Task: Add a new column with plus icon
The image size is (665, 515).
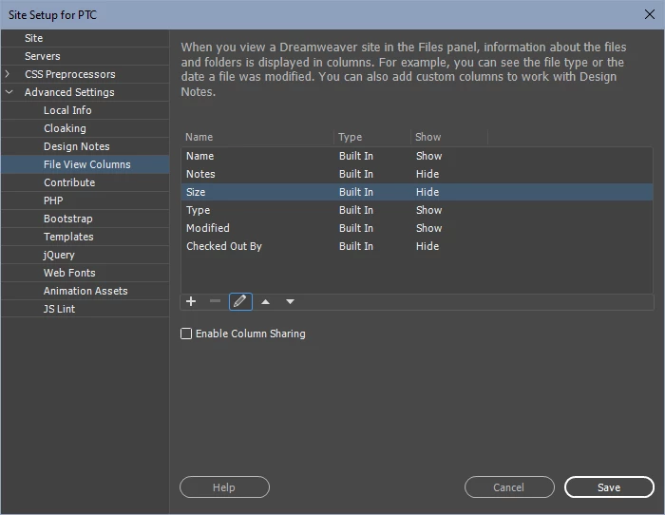Action: click(191, 301)
